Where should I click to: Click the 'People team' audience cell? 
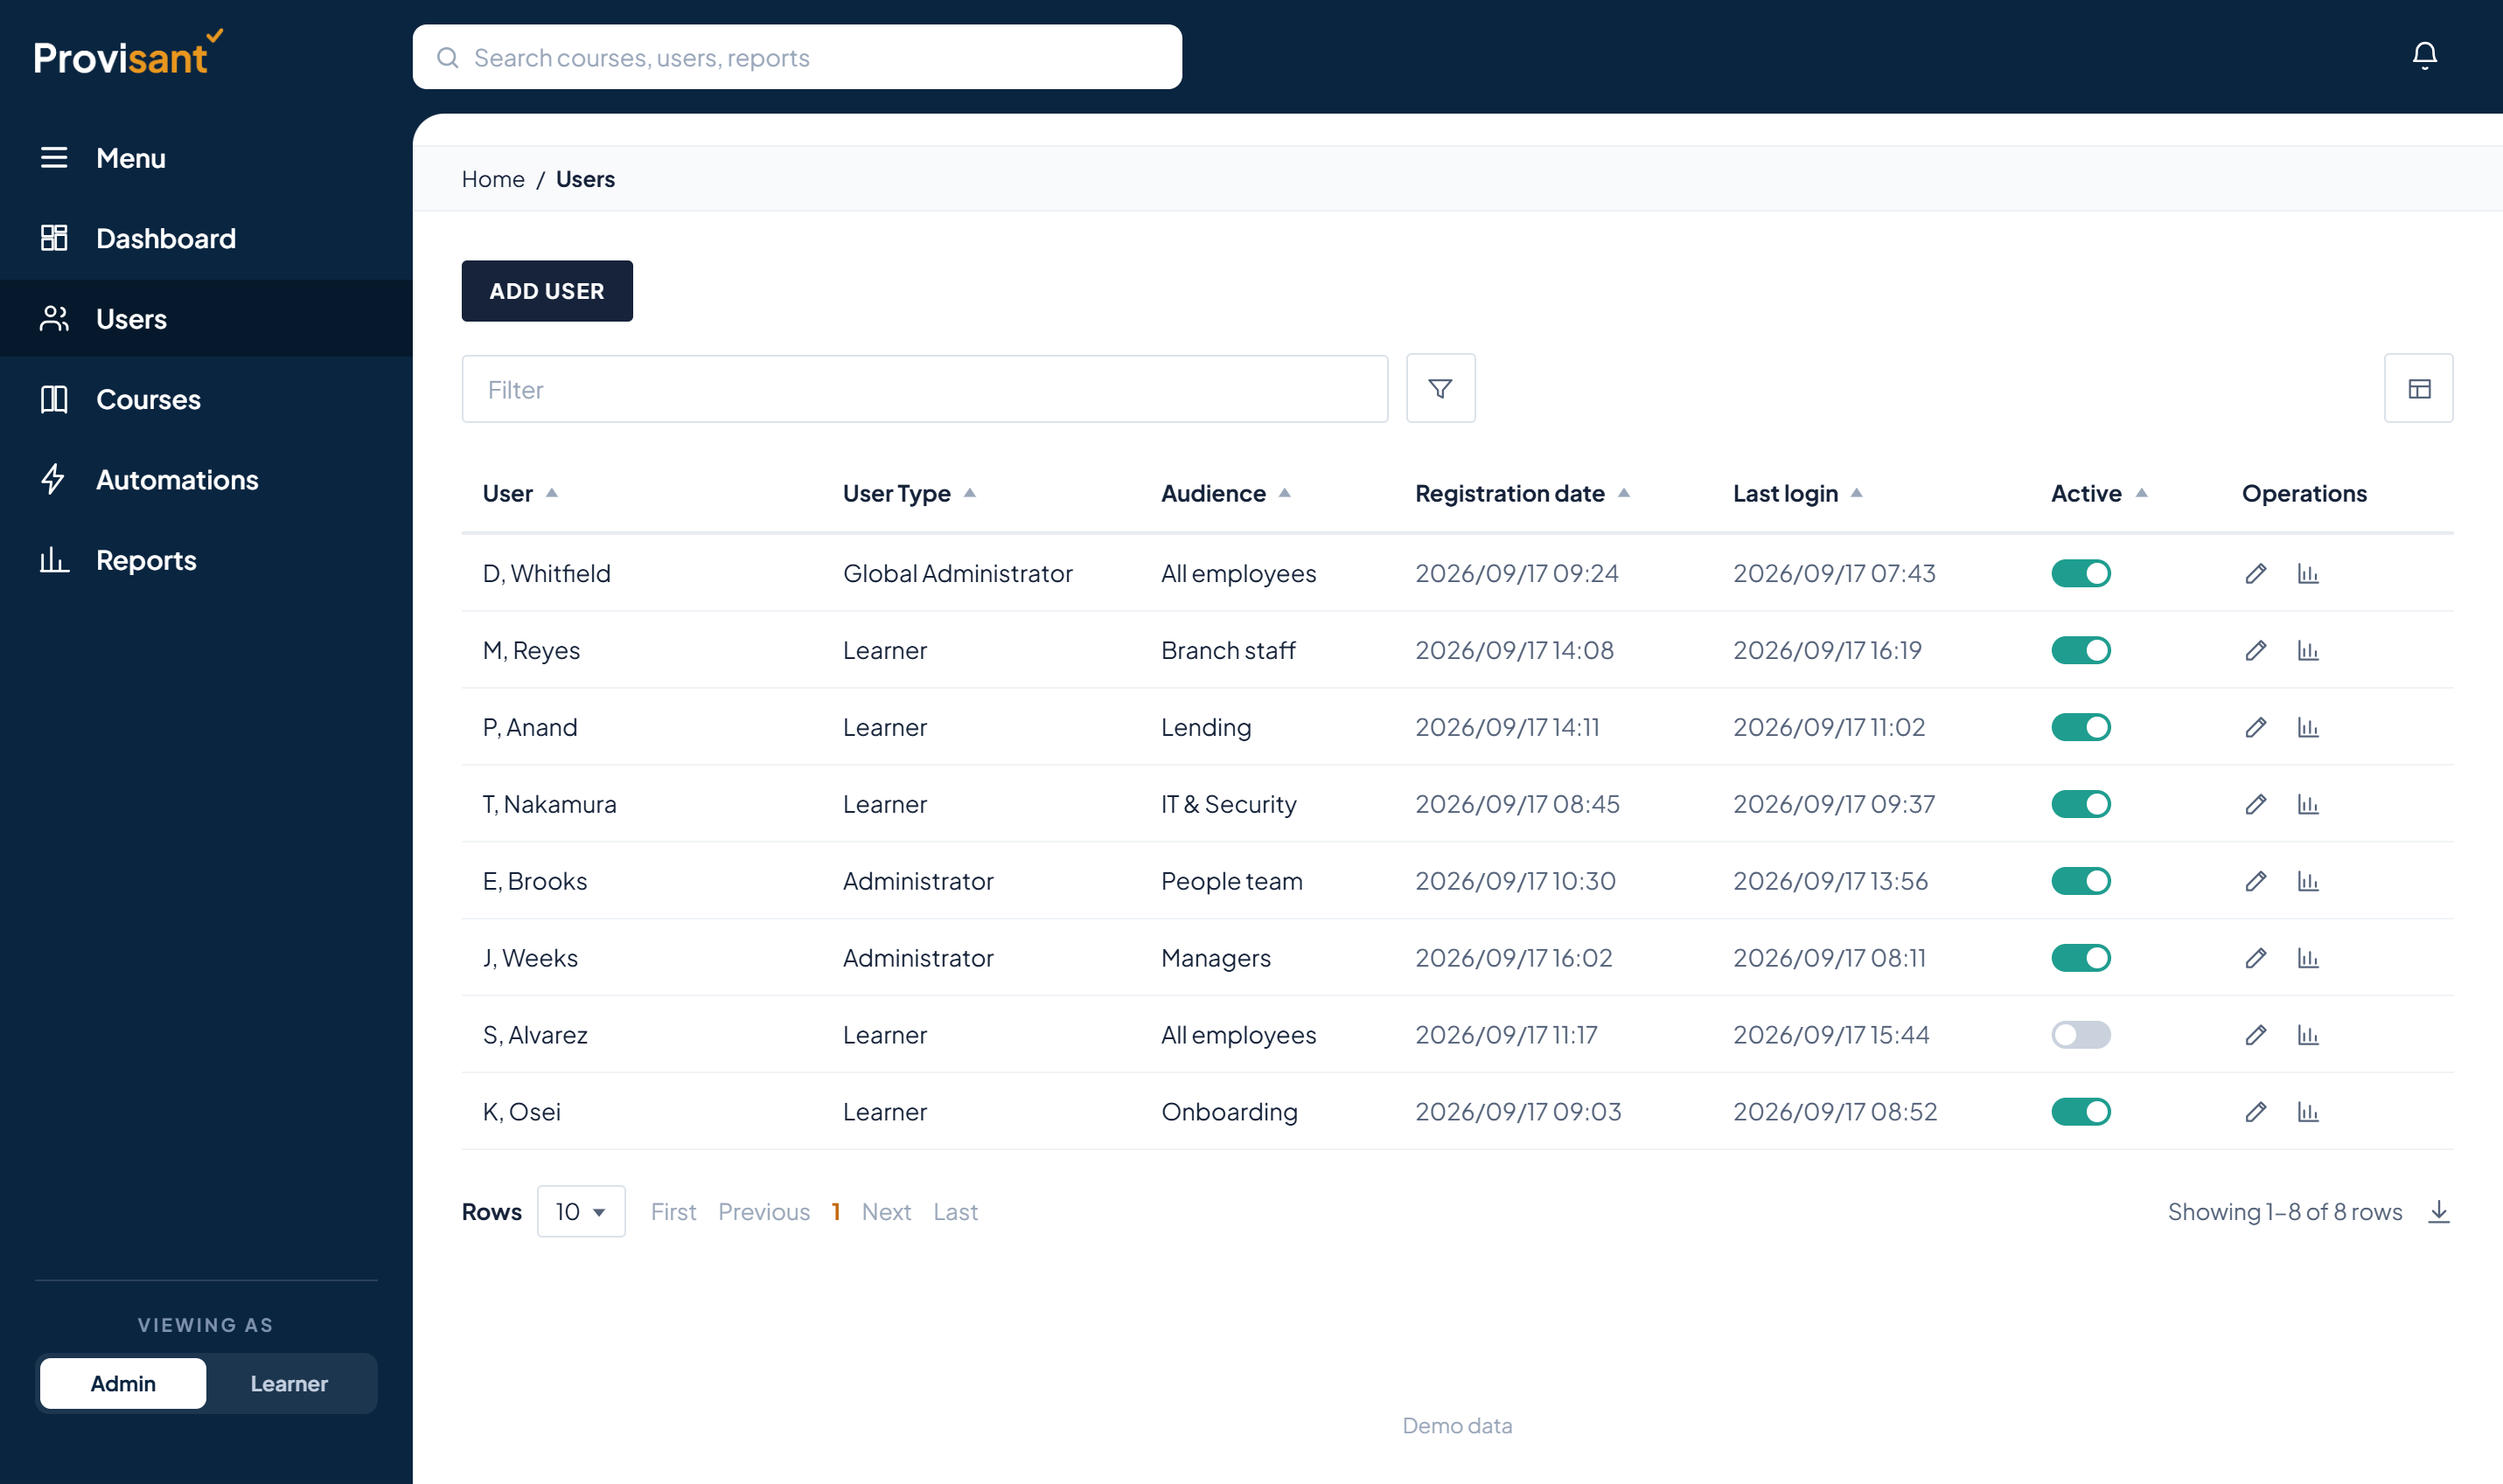click(1231, 881)
